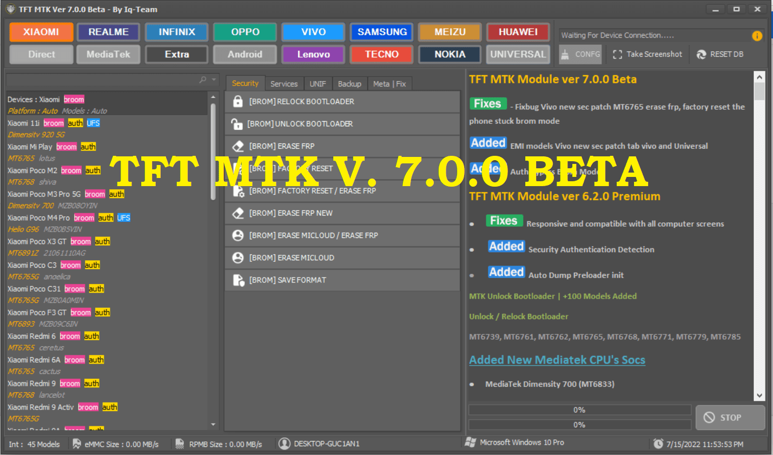Click the orange info icon in connection bar
Screen dimensions: 773x455
click(x=757, y=36)
